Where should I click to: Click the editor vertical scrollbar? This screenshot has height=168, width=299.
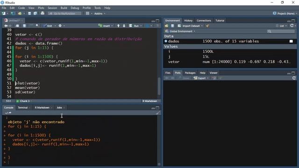[x=159, y=86]
